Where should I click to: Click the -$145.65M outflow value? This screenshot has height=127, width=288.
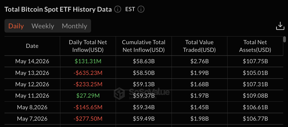pos(88,107)
